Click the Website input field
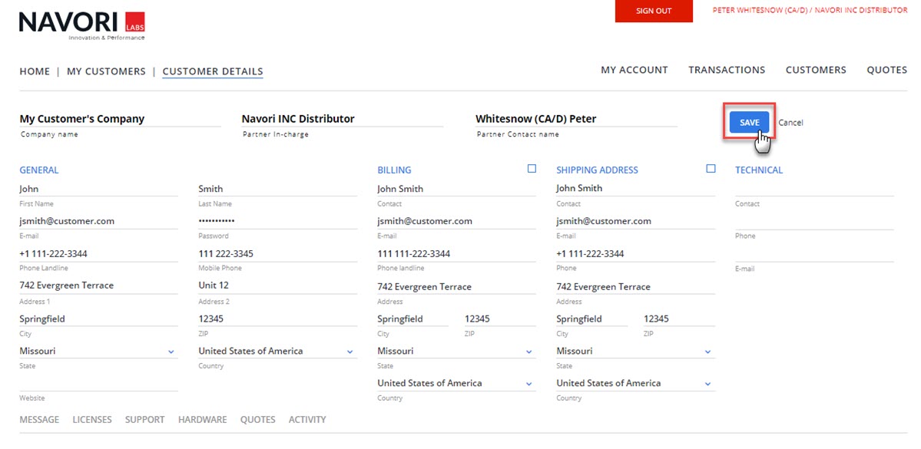The width and height of the screenshot is (921, 449). click(98, 383)
